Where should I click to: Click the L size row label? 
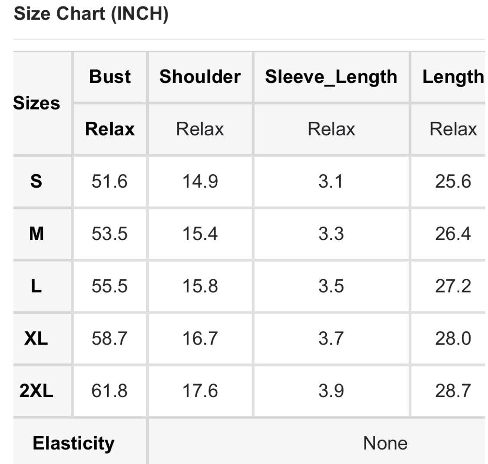click(36, 286)
